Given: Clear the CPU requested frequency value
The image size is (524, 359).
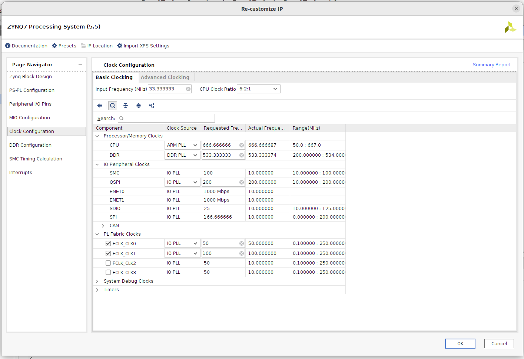Looking at the screenshot, I should click(242, 145).
